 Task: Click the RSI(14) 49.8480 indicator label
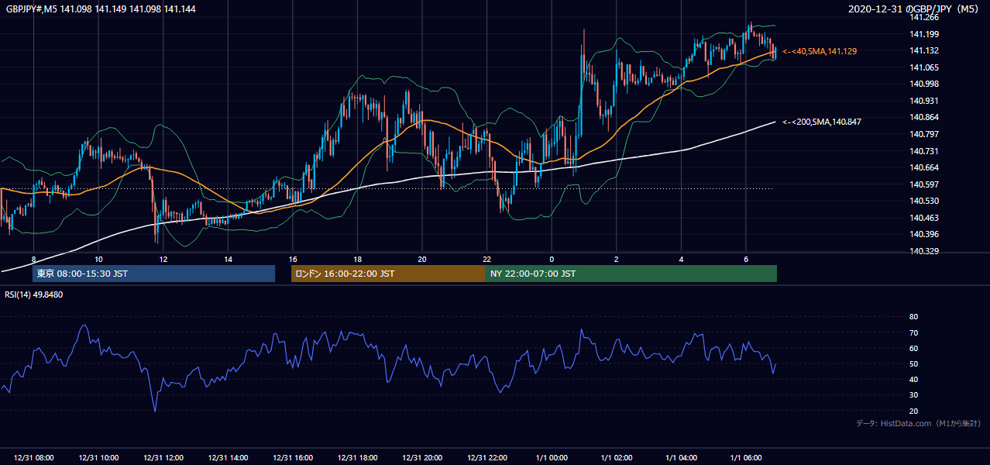click(34, 294)
